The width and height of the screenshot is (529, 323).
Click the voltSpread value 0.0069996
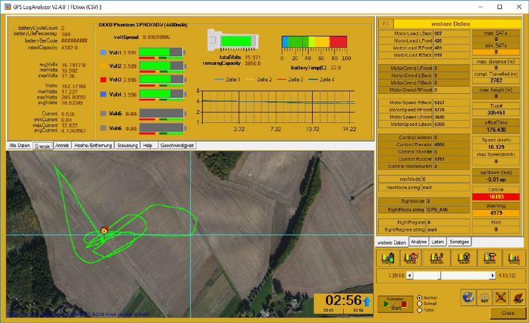point(156,37)
